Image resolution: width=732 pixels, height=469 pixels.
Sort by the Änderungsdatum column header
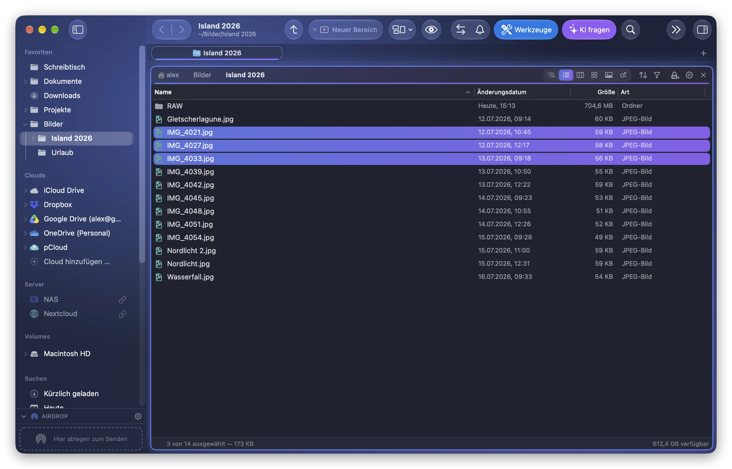pyautogui.click(x=523, y=92)
